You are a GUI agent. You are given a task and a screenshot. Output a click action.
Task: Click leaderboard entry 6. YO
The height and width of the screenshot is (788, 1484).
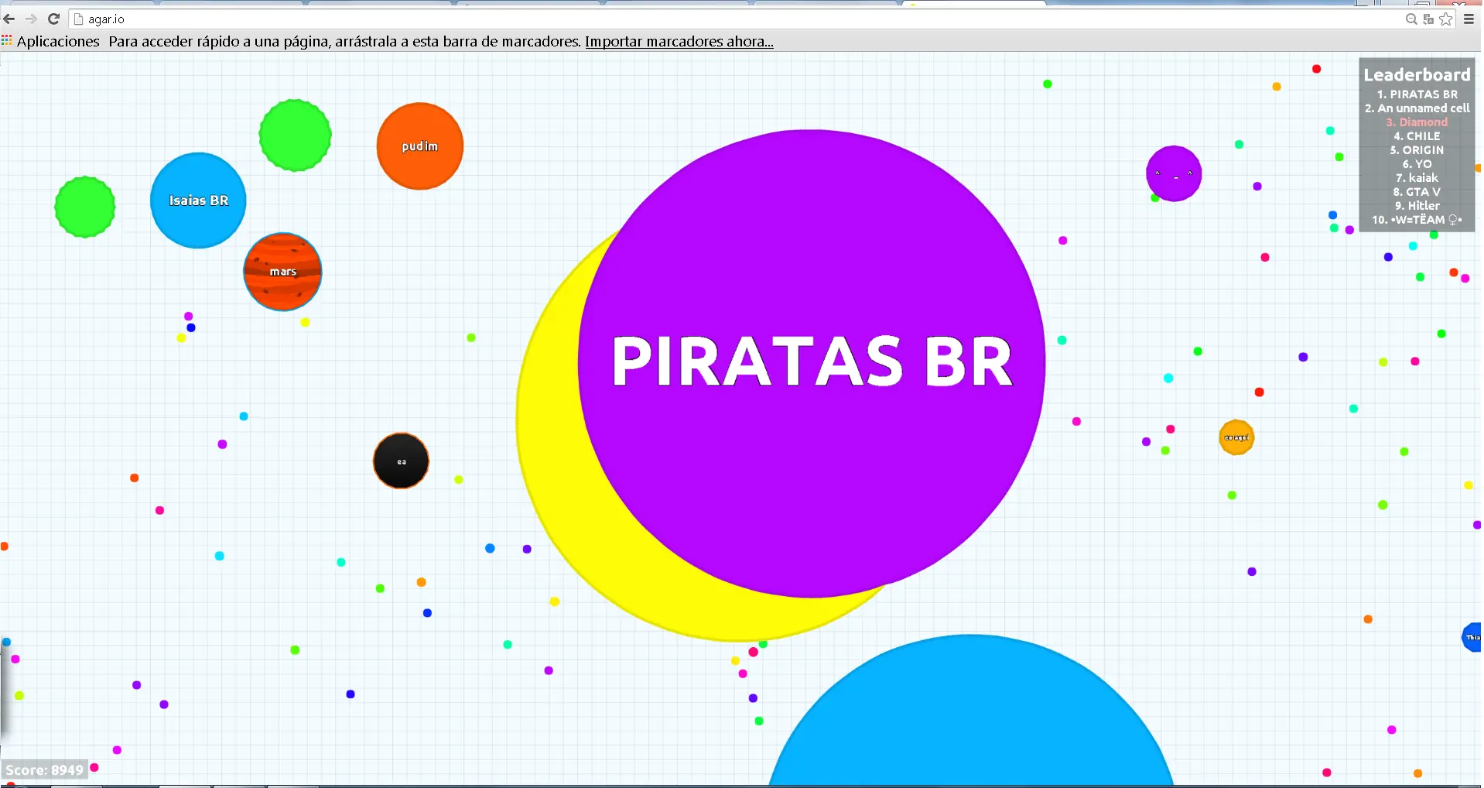tap(1417, 164)
